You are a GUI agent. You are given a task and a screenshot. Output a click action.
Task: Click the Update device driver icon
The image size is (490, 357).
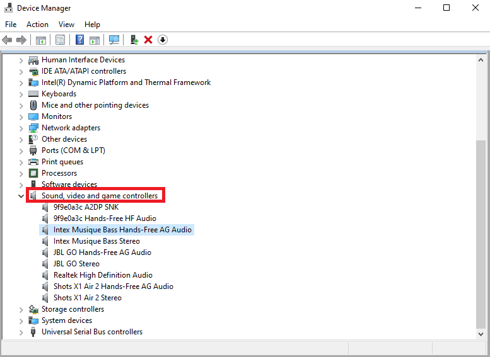[x=134, y=40]
